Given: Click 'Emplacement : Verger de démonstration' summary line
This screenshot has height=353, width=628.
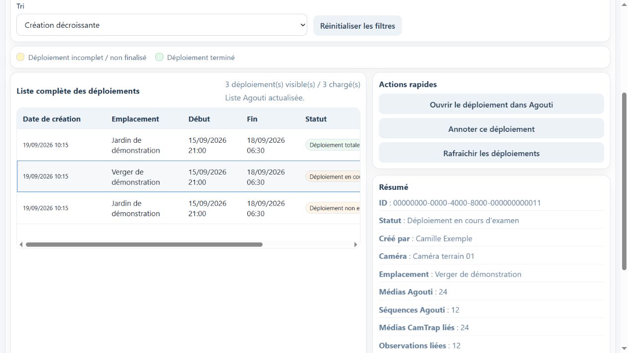Looking at the screenshot, I should click(450, 274).
